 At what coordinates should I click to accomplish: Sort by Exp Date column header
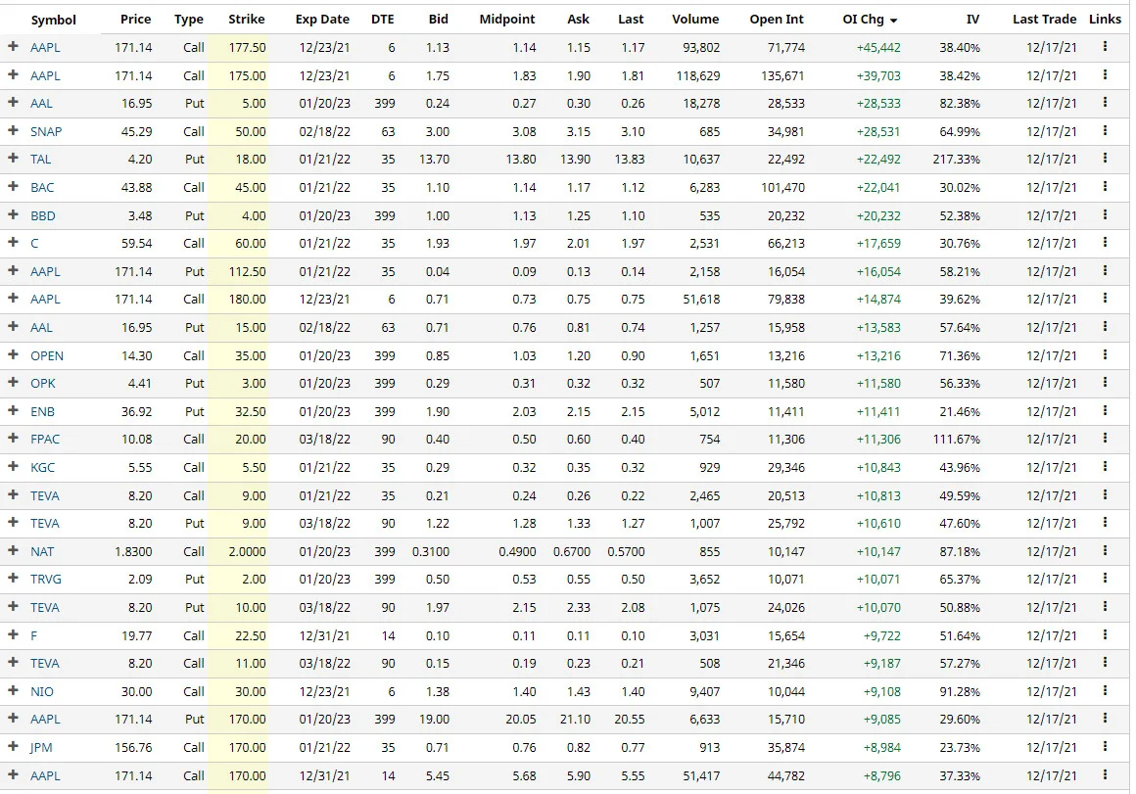[322, 20]
